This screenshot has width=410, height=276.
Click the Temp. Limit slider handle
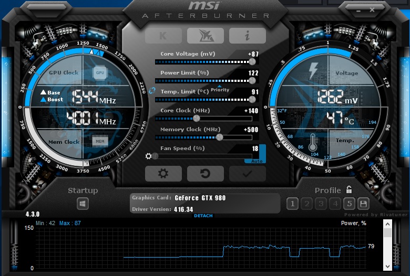[x=252, y=100]
